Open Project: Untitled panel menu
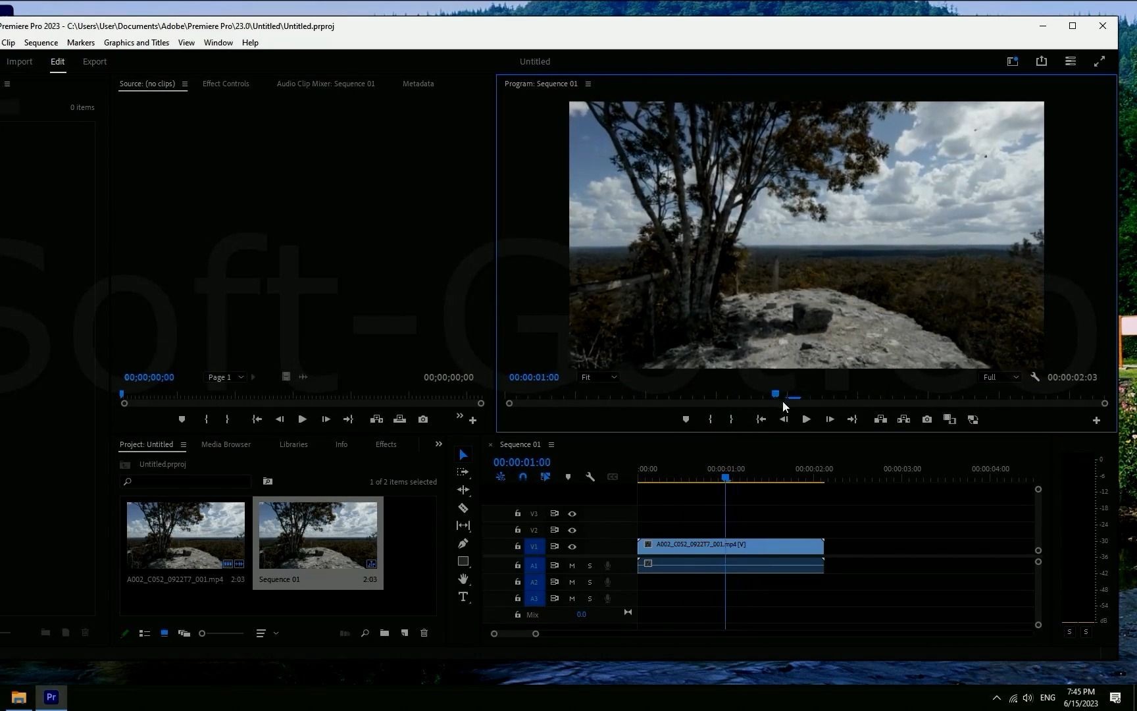 click(x=184, y=444)
